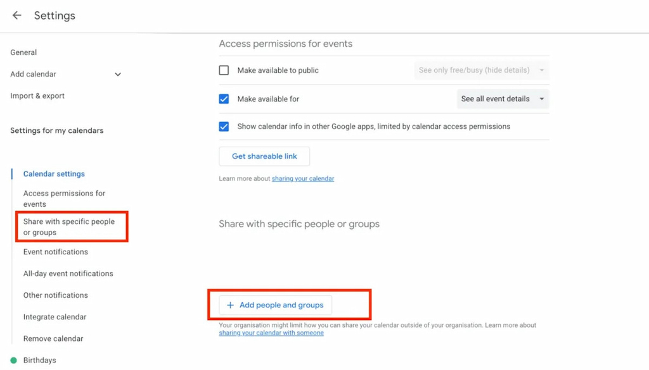The image size is (649, 370).
Task: Click the Get shareable link button
Action: 264,156
